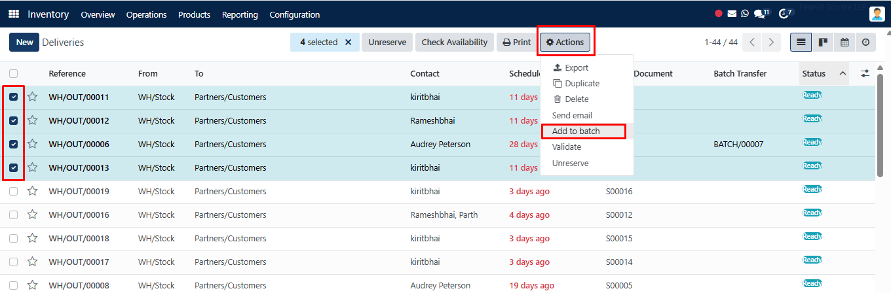The height and width of the screenshot is (293, 891).
Task: Switch to list view
Action: 801,43
